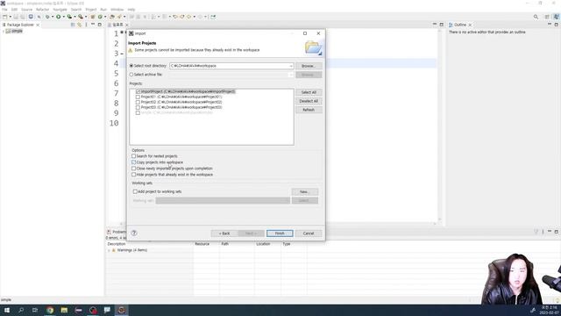Viewport: 561px width, 316px height.
Task: Open Windows Start menu
Action: pos(7,310)
